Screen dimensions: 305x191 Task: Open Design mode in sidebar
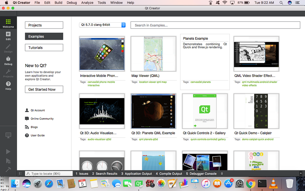[x=8, y=48]
